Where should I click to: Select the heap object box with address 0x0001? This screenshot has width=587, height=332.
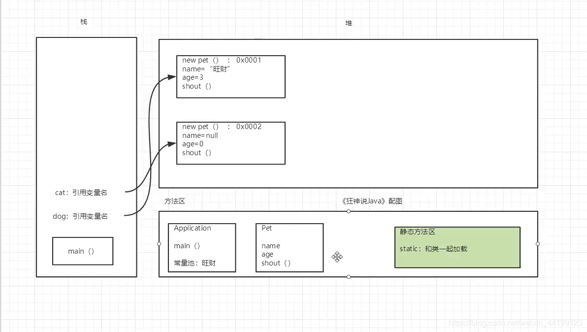click(x=231, y=77)
